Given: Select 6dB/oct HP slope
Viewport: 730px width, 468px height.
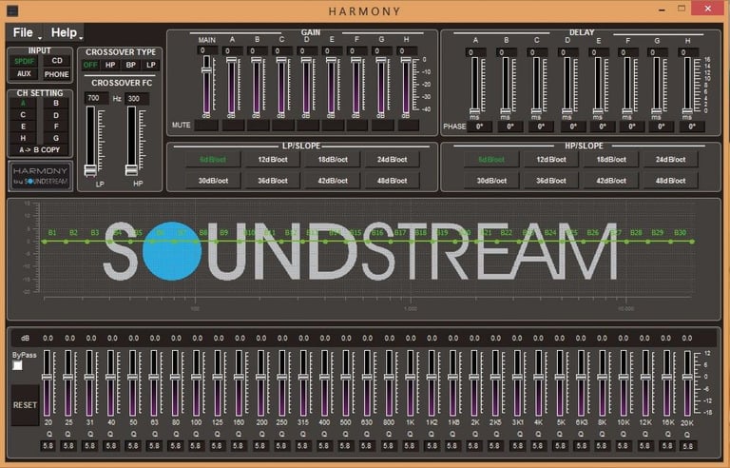Looking at the screenshot, I should coord(491,160).
